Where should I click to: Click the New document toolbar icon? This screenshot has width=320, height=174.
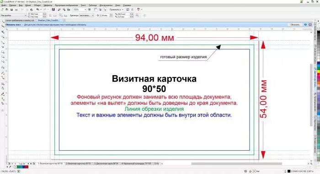2,10
